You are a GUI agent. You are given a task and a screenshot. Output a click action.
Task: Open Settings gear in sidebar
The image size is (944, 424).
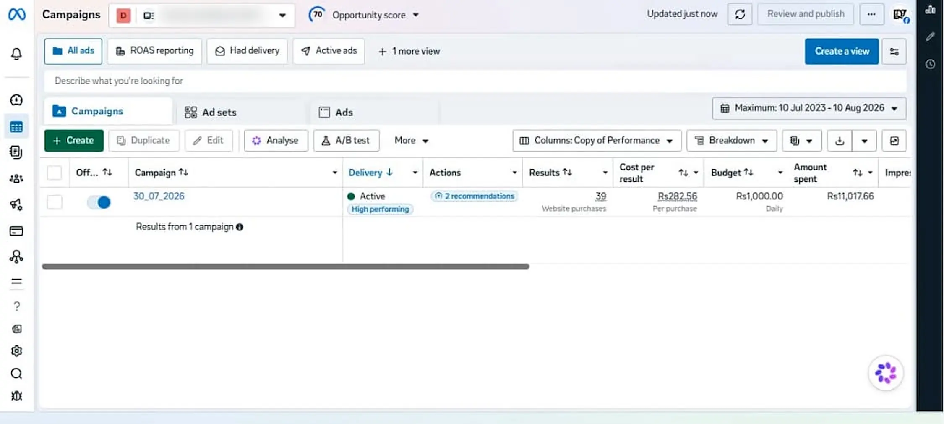[x=16, y=351]
